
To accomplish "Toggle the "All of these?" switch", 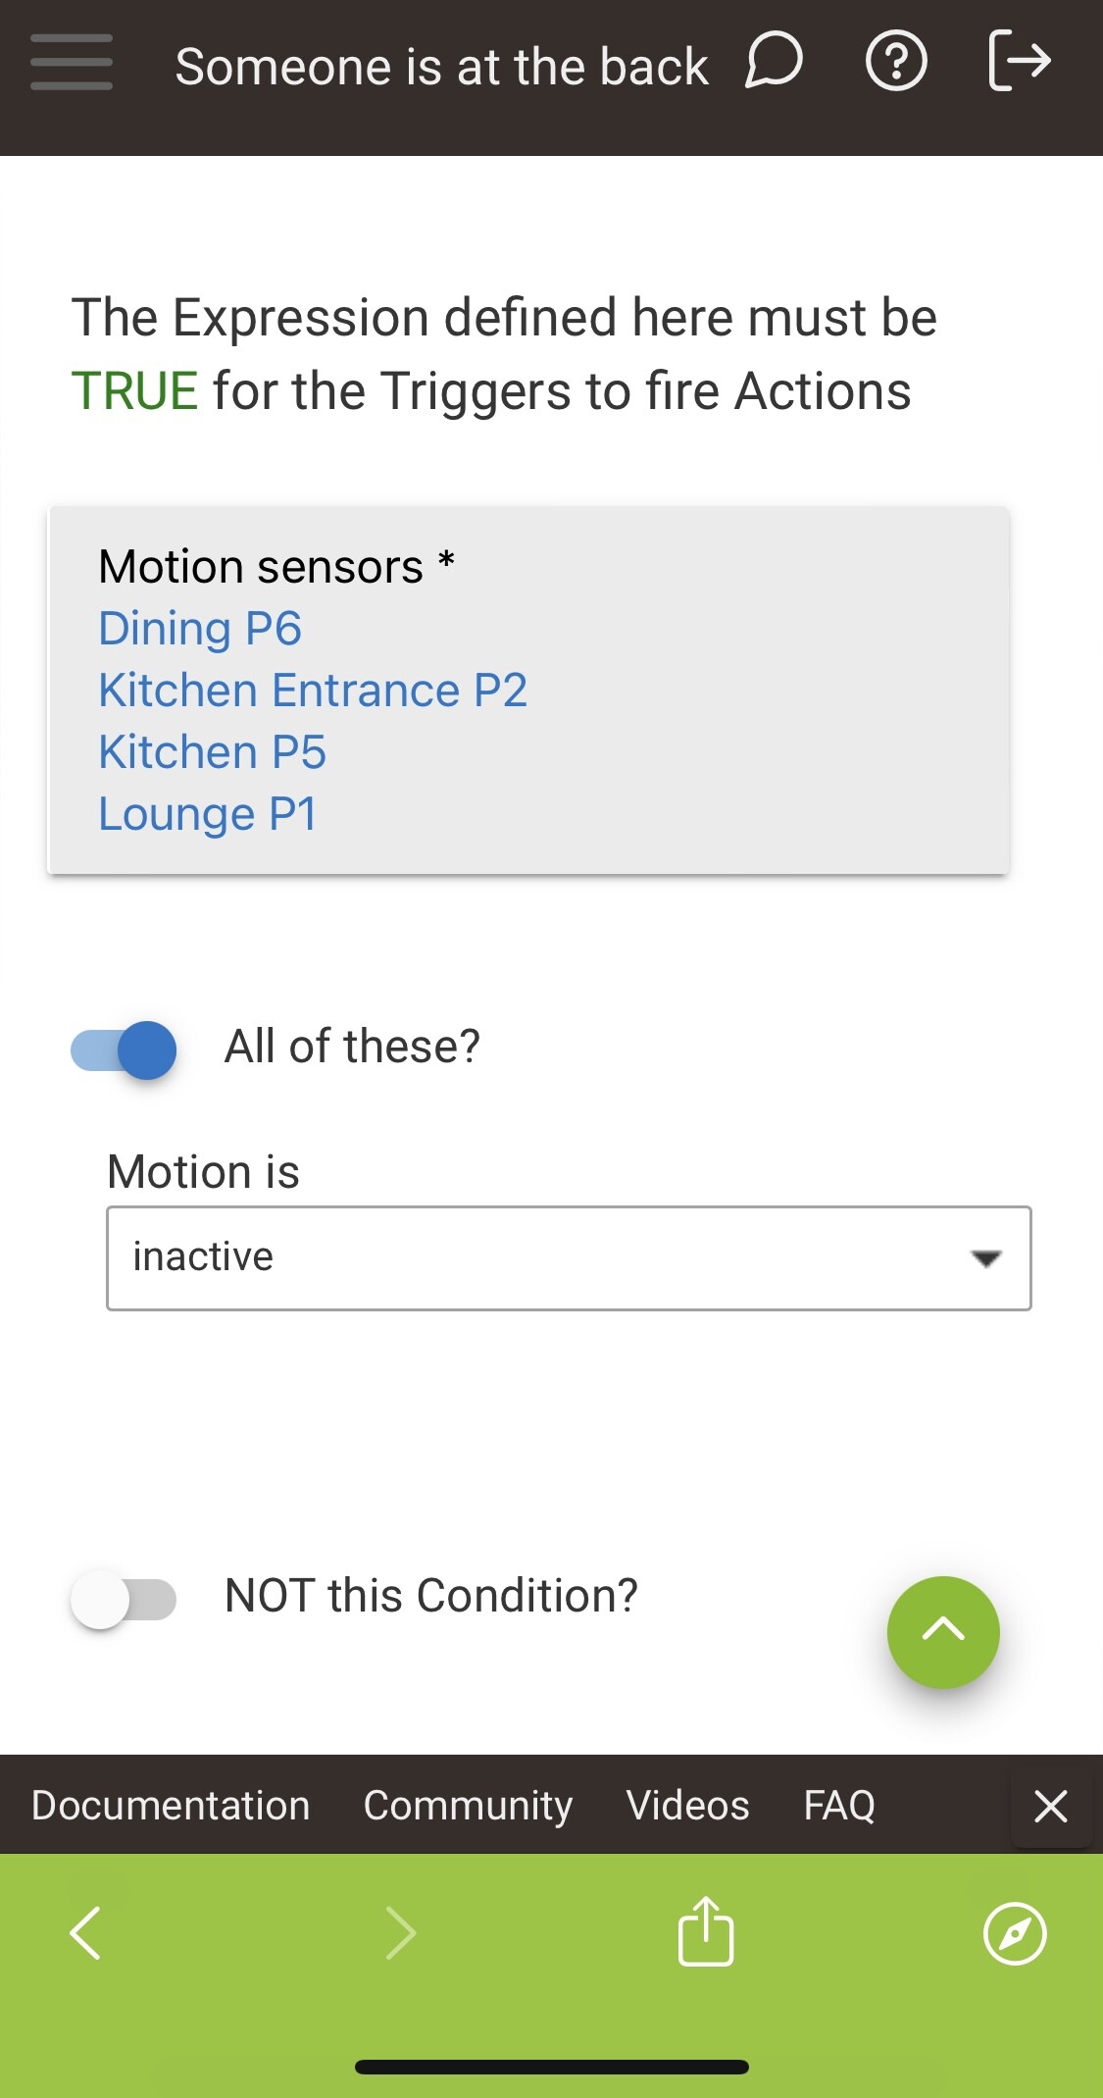I will [x=125, y=1049].
